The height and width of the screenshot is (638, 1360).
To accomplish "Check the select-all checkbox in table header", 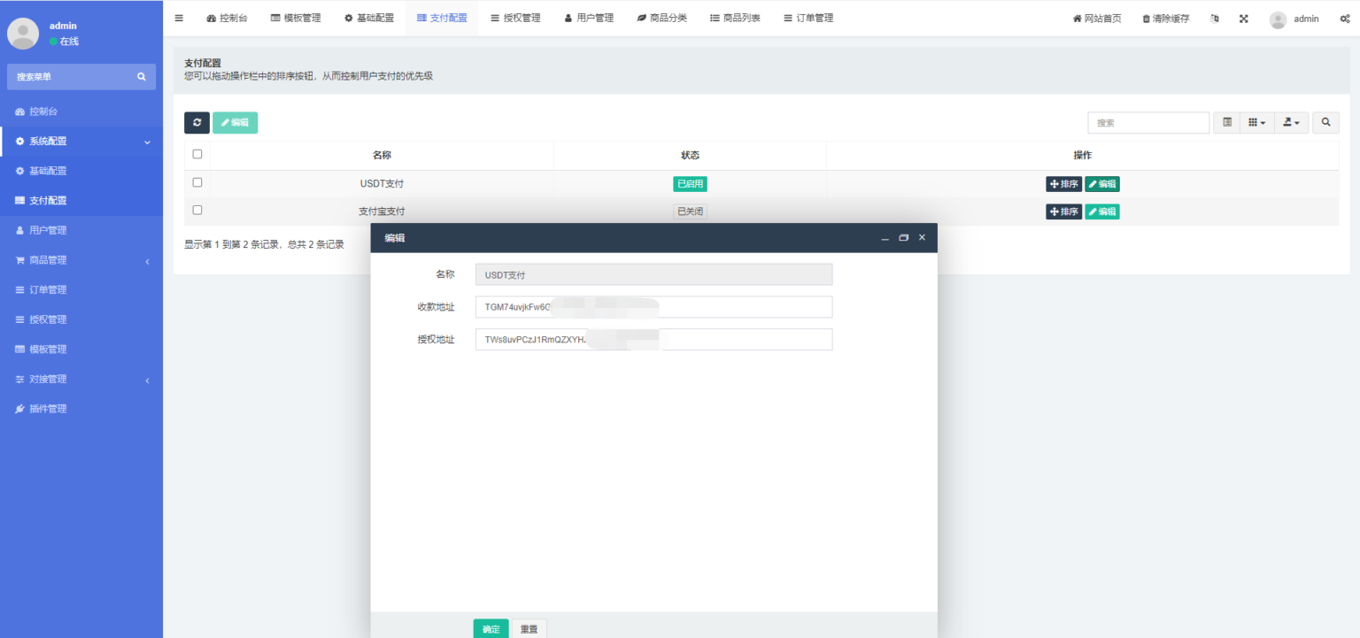I will [x=197, y=154].
